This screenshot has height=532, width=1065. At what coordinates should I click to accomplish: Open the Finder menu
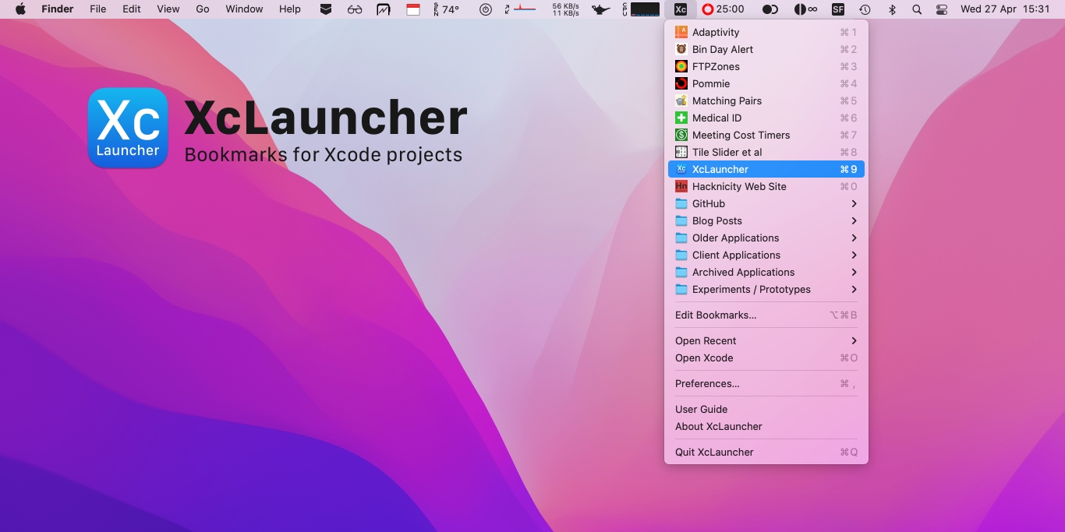pyautogui.click(x=57, y=9)
